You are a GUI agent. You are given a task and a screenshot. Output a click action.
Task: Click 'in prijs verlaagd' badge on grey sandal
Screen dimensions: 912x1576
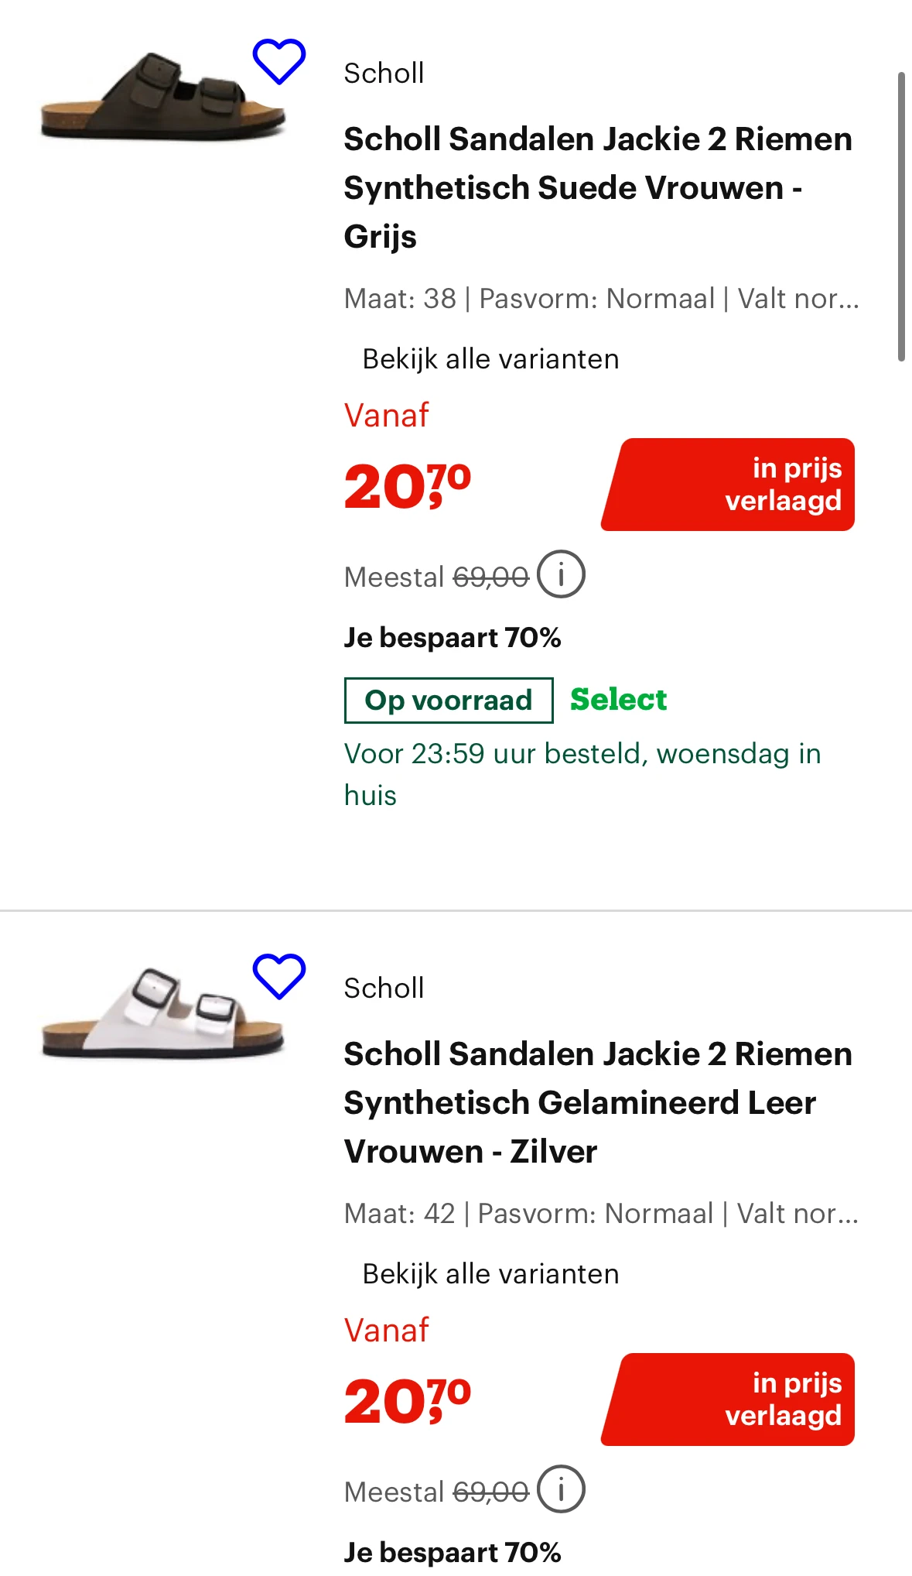pos(728,485)
